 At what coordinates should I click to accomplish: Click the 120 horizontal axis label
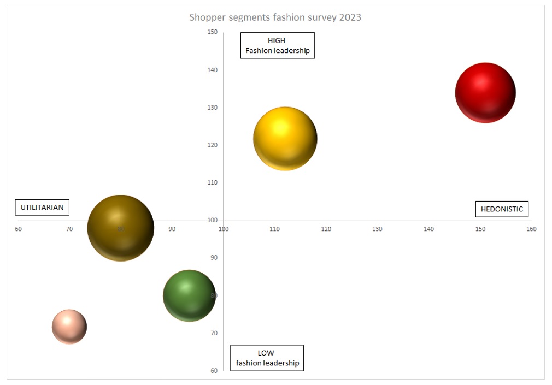coord(326,229)
